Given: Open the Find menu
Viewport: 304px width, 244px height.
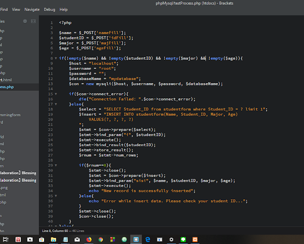Looking at the screenshot, I should point(4,9).
